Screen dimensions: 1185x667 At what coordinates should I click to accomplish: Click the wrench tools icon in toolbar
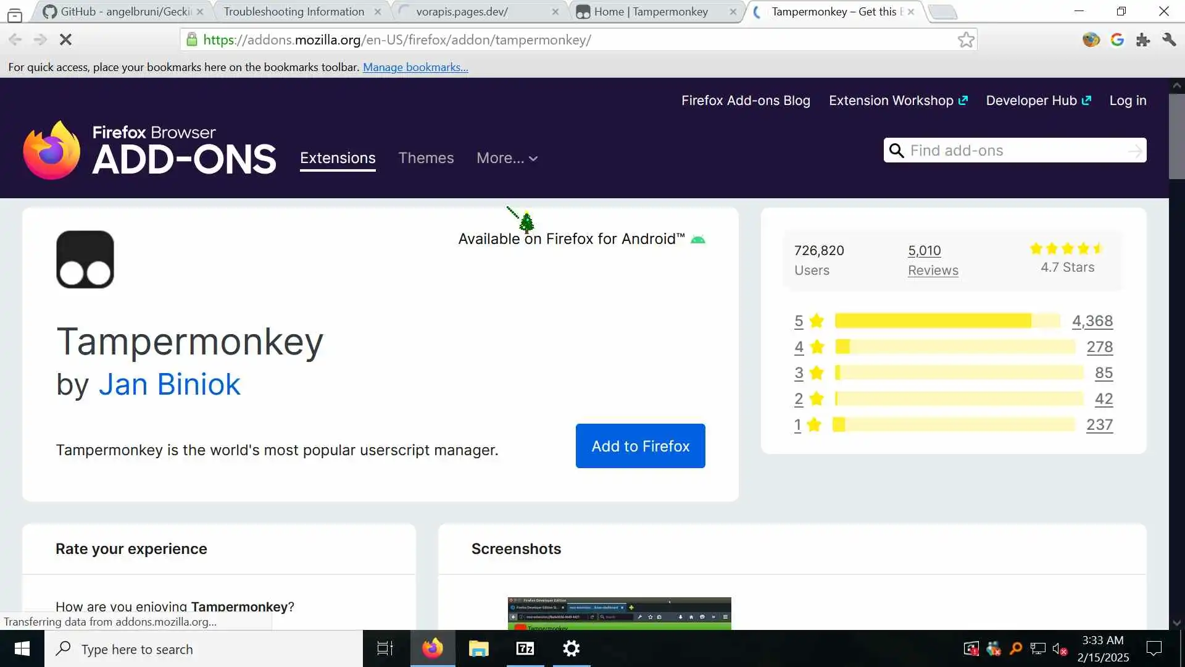tap(1169, 40)
